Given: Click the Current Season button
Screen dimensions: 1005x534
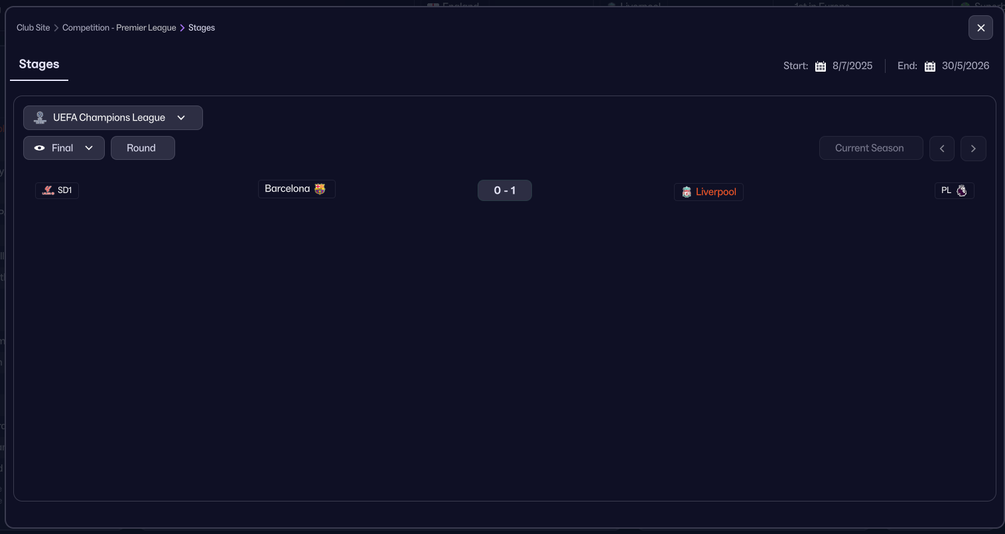Looking at the screenshot, I should coord(870,149).
